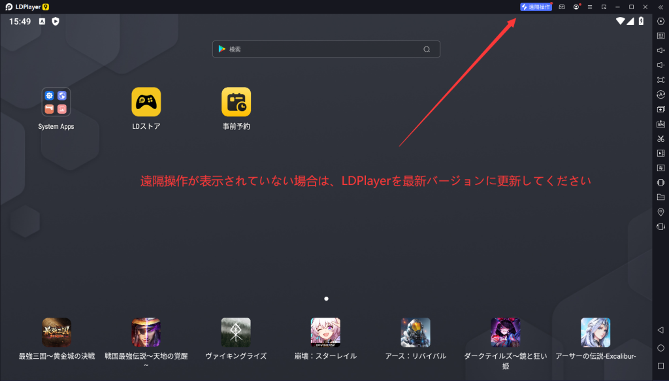Viewport: 669px width, 381px height.
Task: Open the keyboard mapping tool
Action: (x=660, y=36)
